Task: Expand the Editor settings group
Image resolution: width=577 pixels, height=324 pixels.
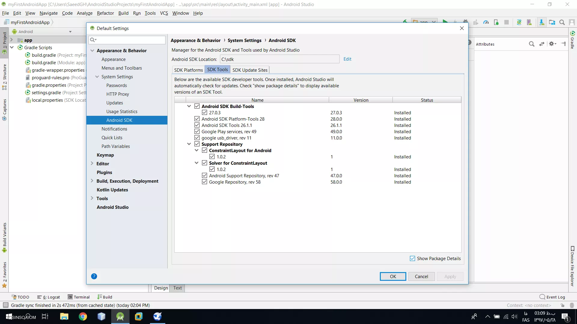Action: coord(92,163)
